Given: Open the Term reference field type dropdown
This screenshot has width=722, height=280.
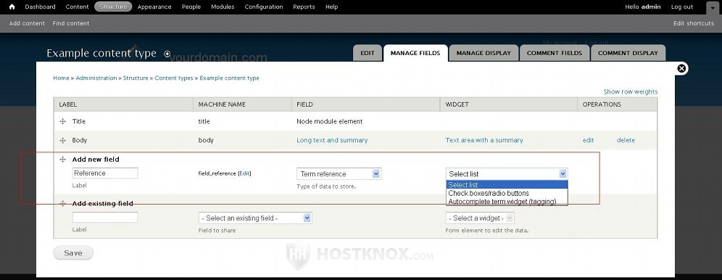Looking at the screenshot, I should tap(339, 173).
